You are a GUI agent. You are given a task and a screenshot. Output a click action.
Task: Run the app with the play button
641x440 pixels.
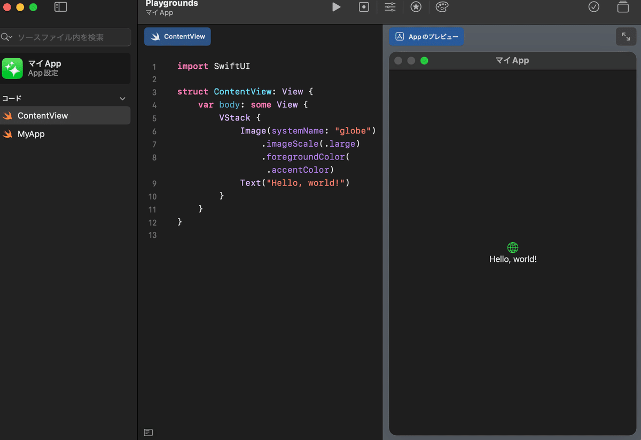[336, 7]
